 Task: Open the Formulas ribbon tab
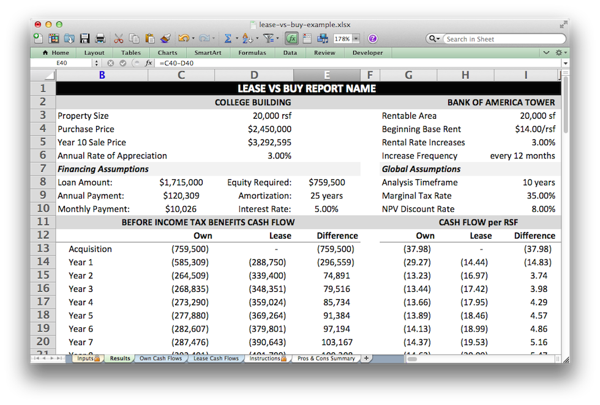click(x=252, y=53)
